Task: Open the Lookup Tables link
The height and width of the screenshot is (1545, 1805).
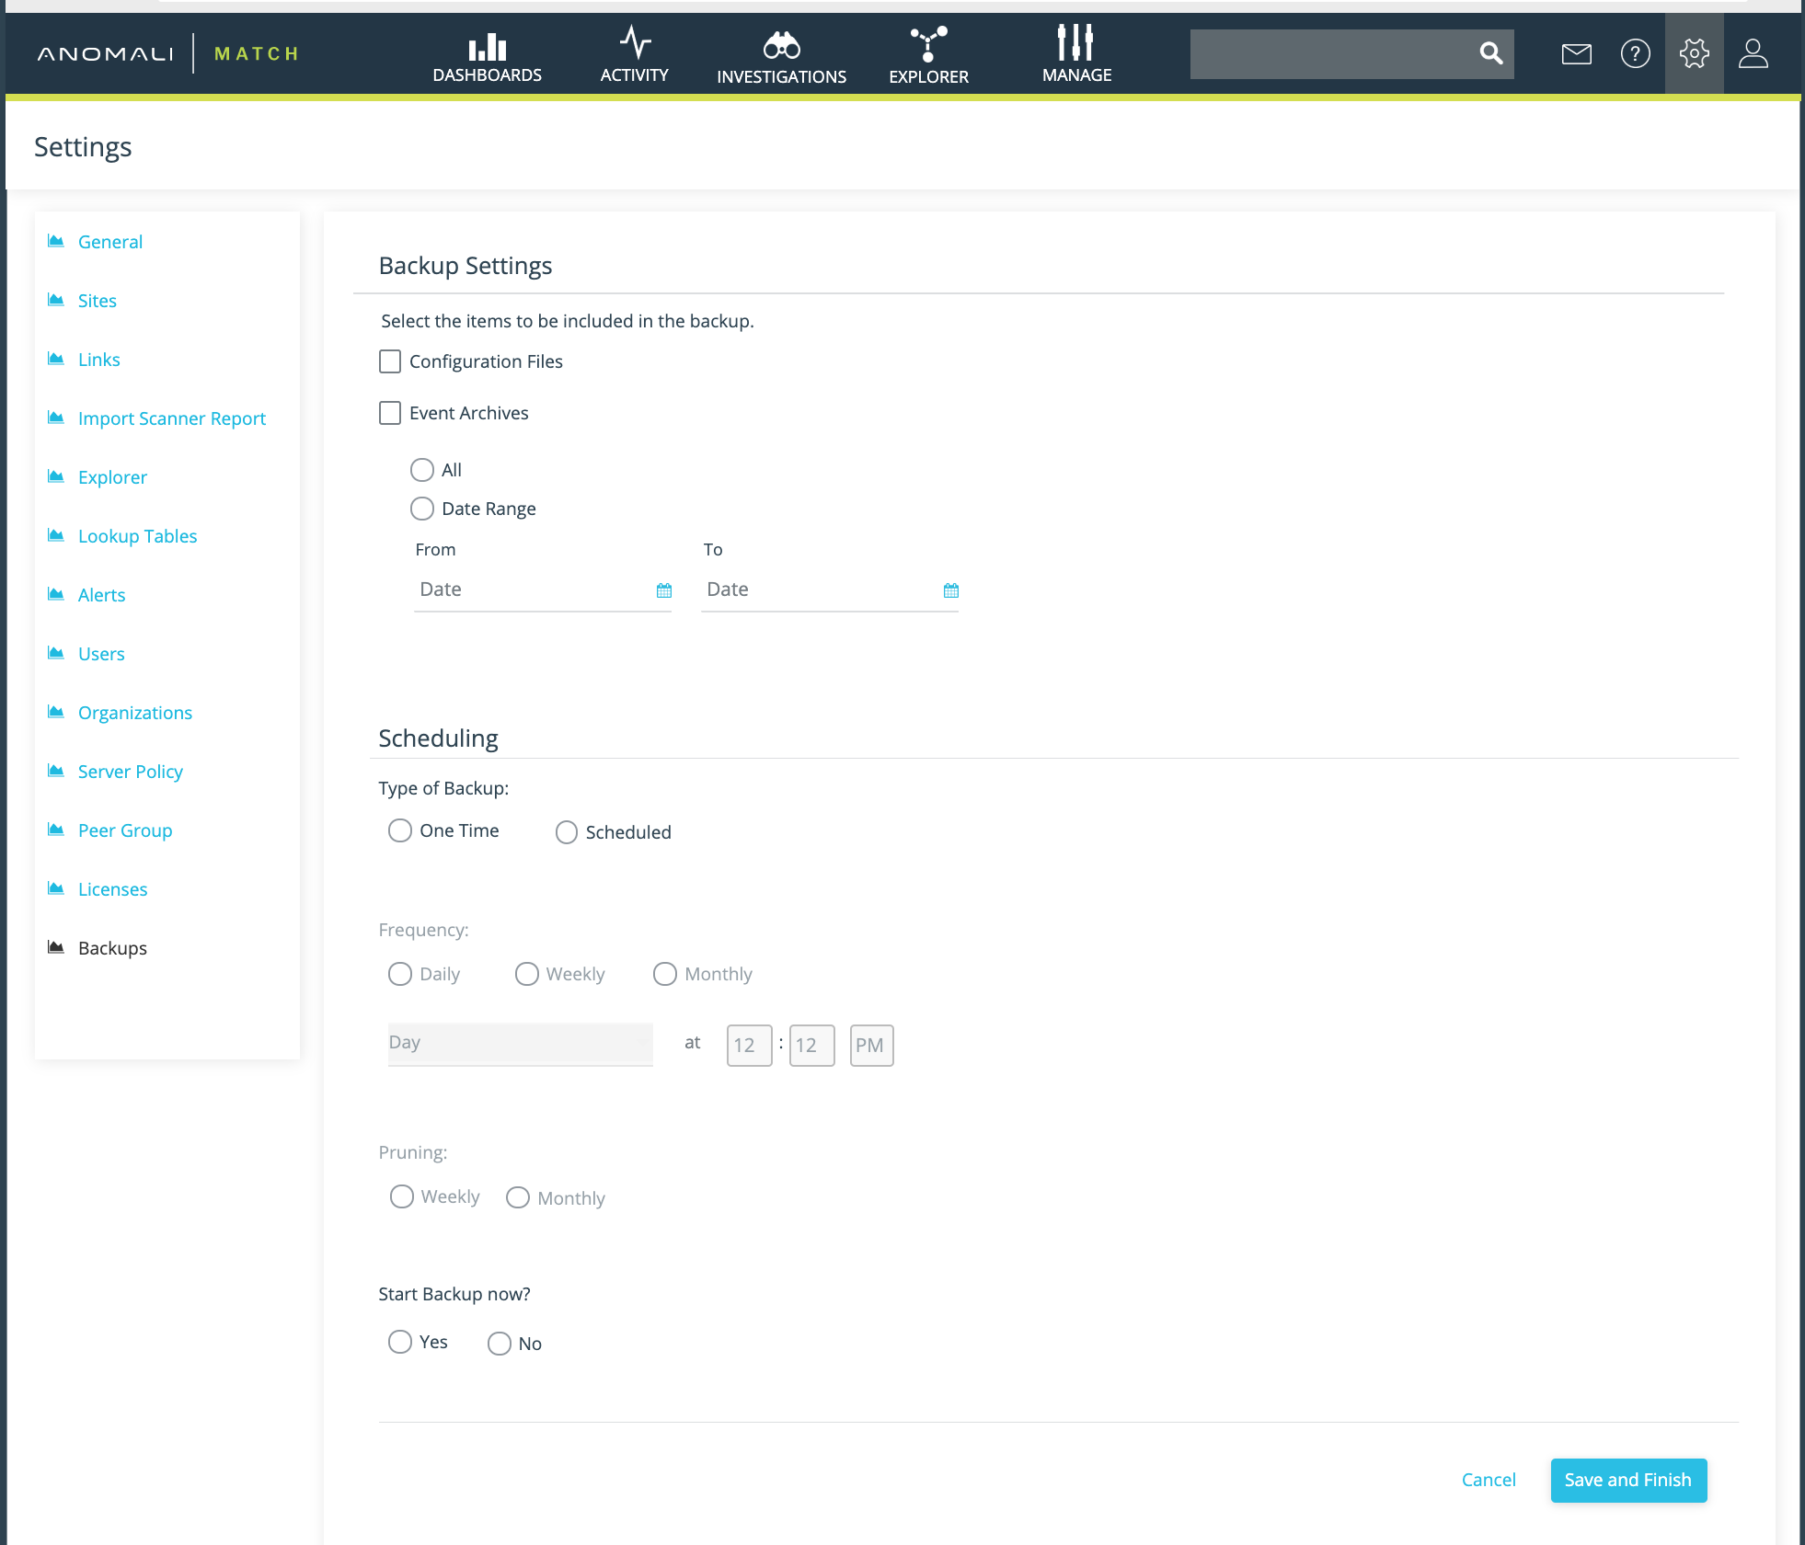Action: [138, 536]
